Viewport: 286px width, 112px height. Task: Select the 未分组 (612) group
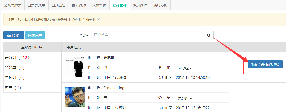pos(17,58)
